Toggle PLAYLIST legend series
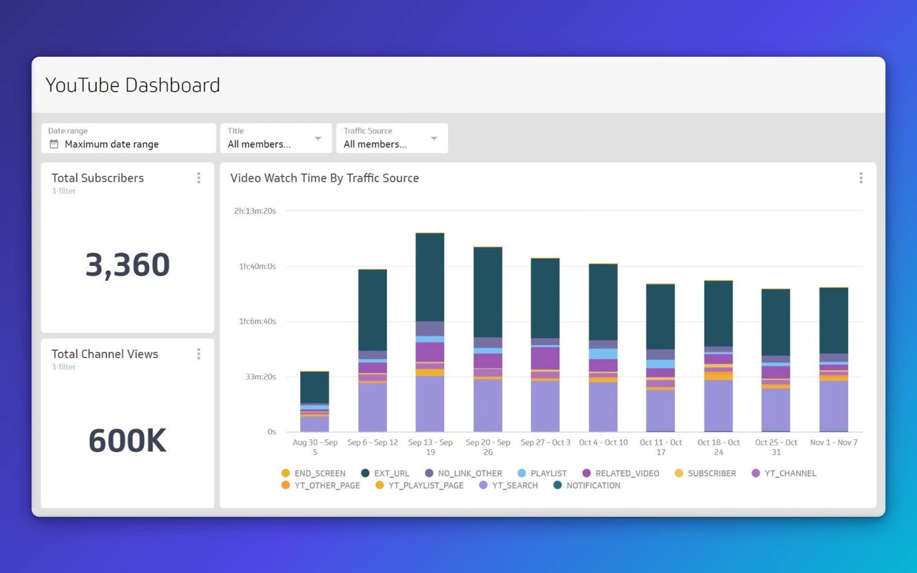 (542, 473)
